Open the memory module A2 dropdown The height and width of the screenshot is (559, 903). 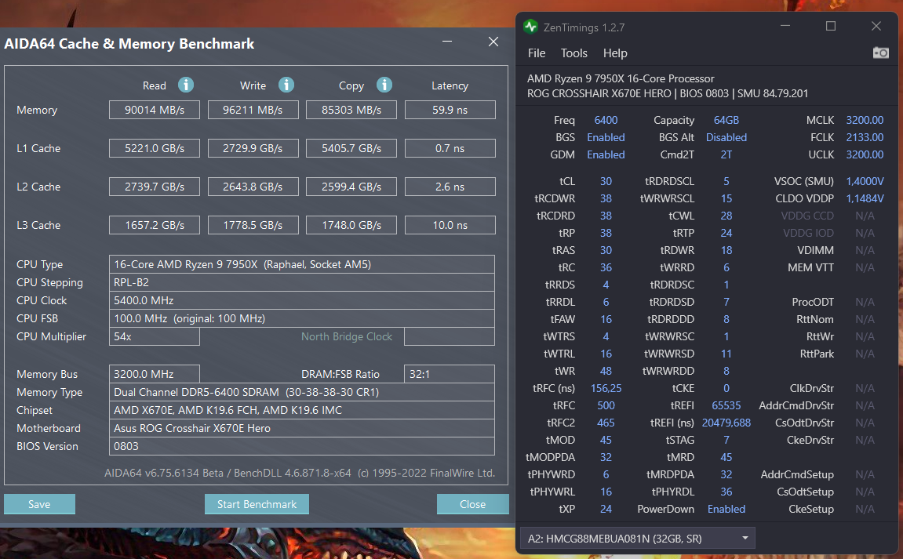pyautogui.click(x=637, y=539)
